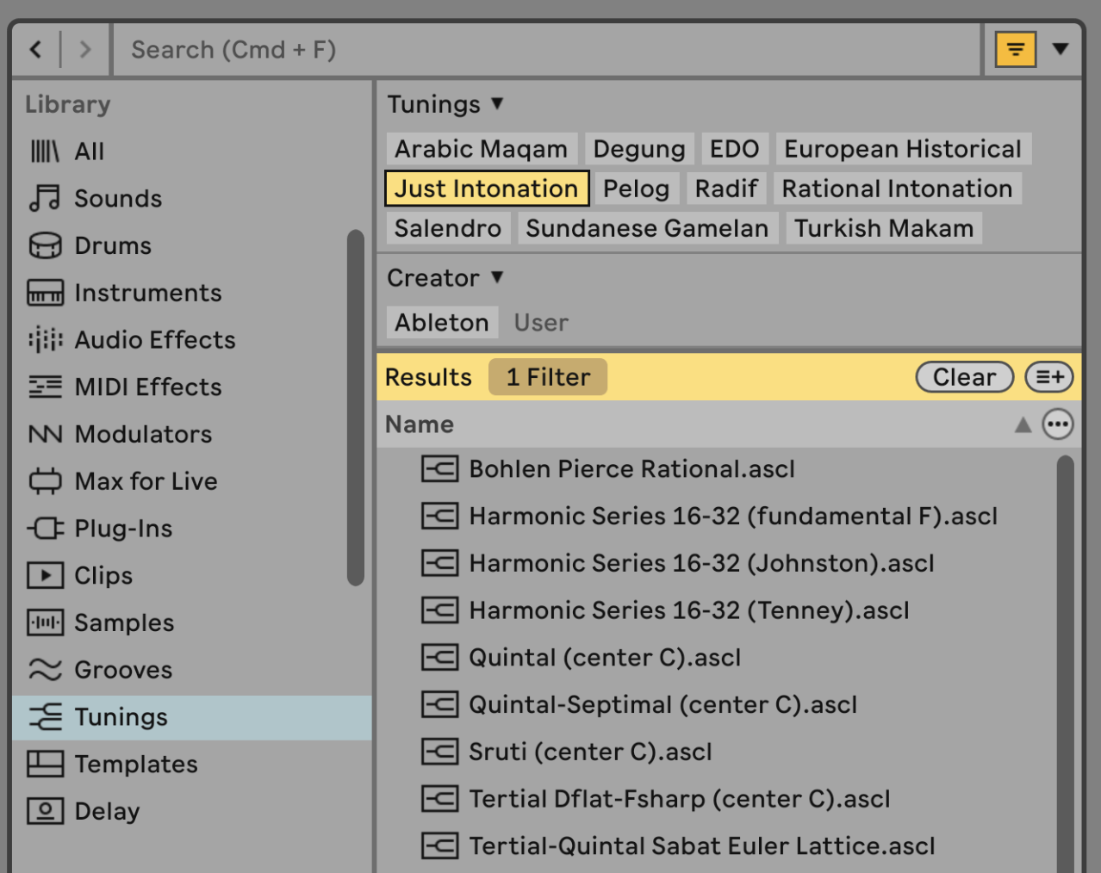Click the Drums icon in the library

(45, 245)
